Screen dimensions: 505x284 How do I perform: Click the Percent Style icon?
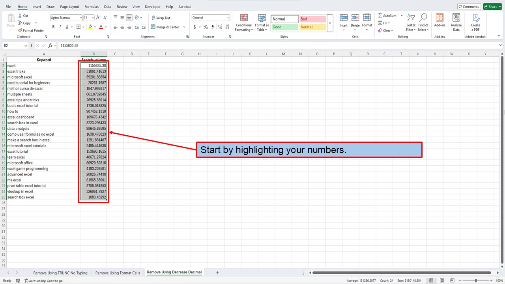tap(205, 27)
